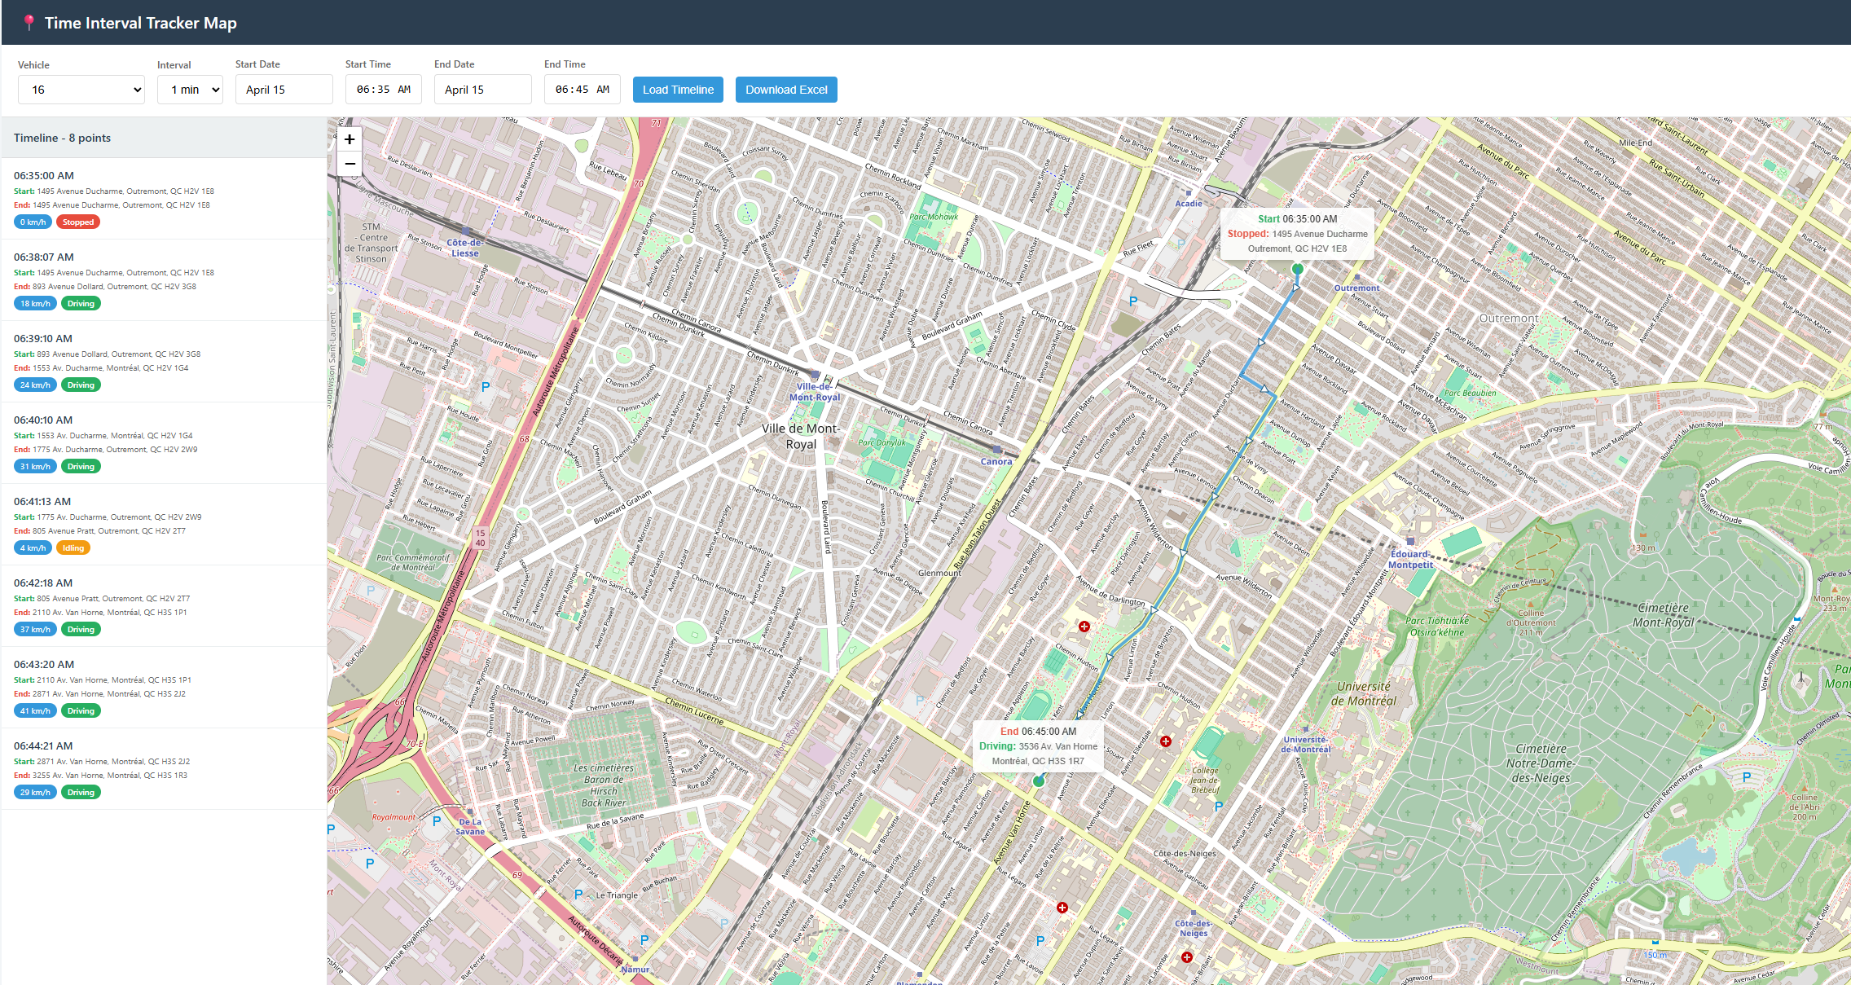The height and width of the screenshot is (985, 1851).
Task: Click the 18 km/h speed badge
Action: [35, 303]
